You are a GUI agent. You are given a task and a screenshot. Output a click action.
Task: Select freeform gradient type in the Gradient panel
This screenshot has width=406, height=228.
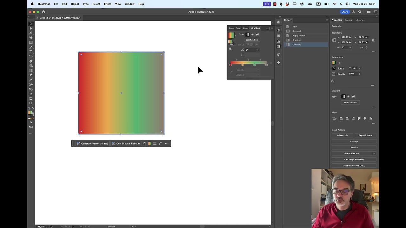click(x=257, y=35)
